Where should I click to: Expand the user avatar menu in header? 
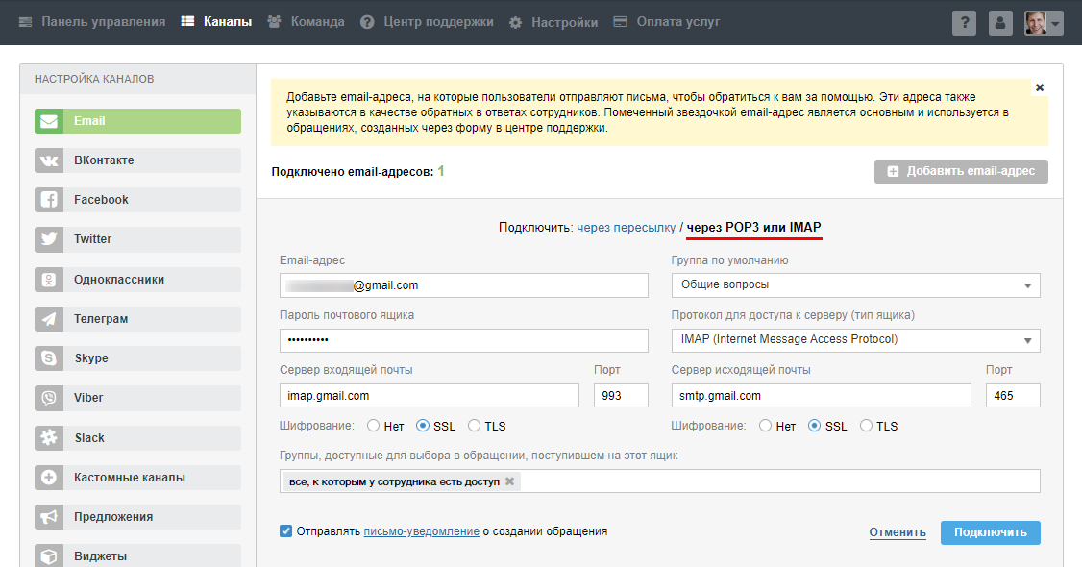coord(1043,23)
